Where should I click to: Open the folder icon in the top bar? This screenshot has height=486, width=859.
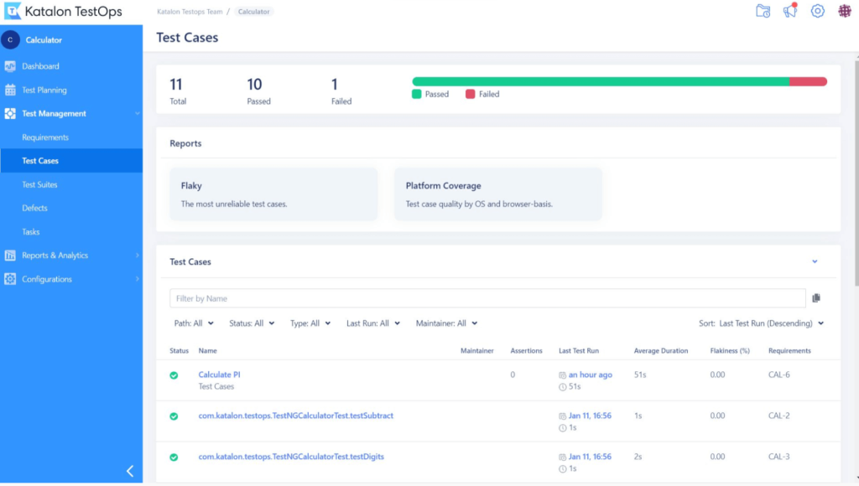click(x=763, y=11)
